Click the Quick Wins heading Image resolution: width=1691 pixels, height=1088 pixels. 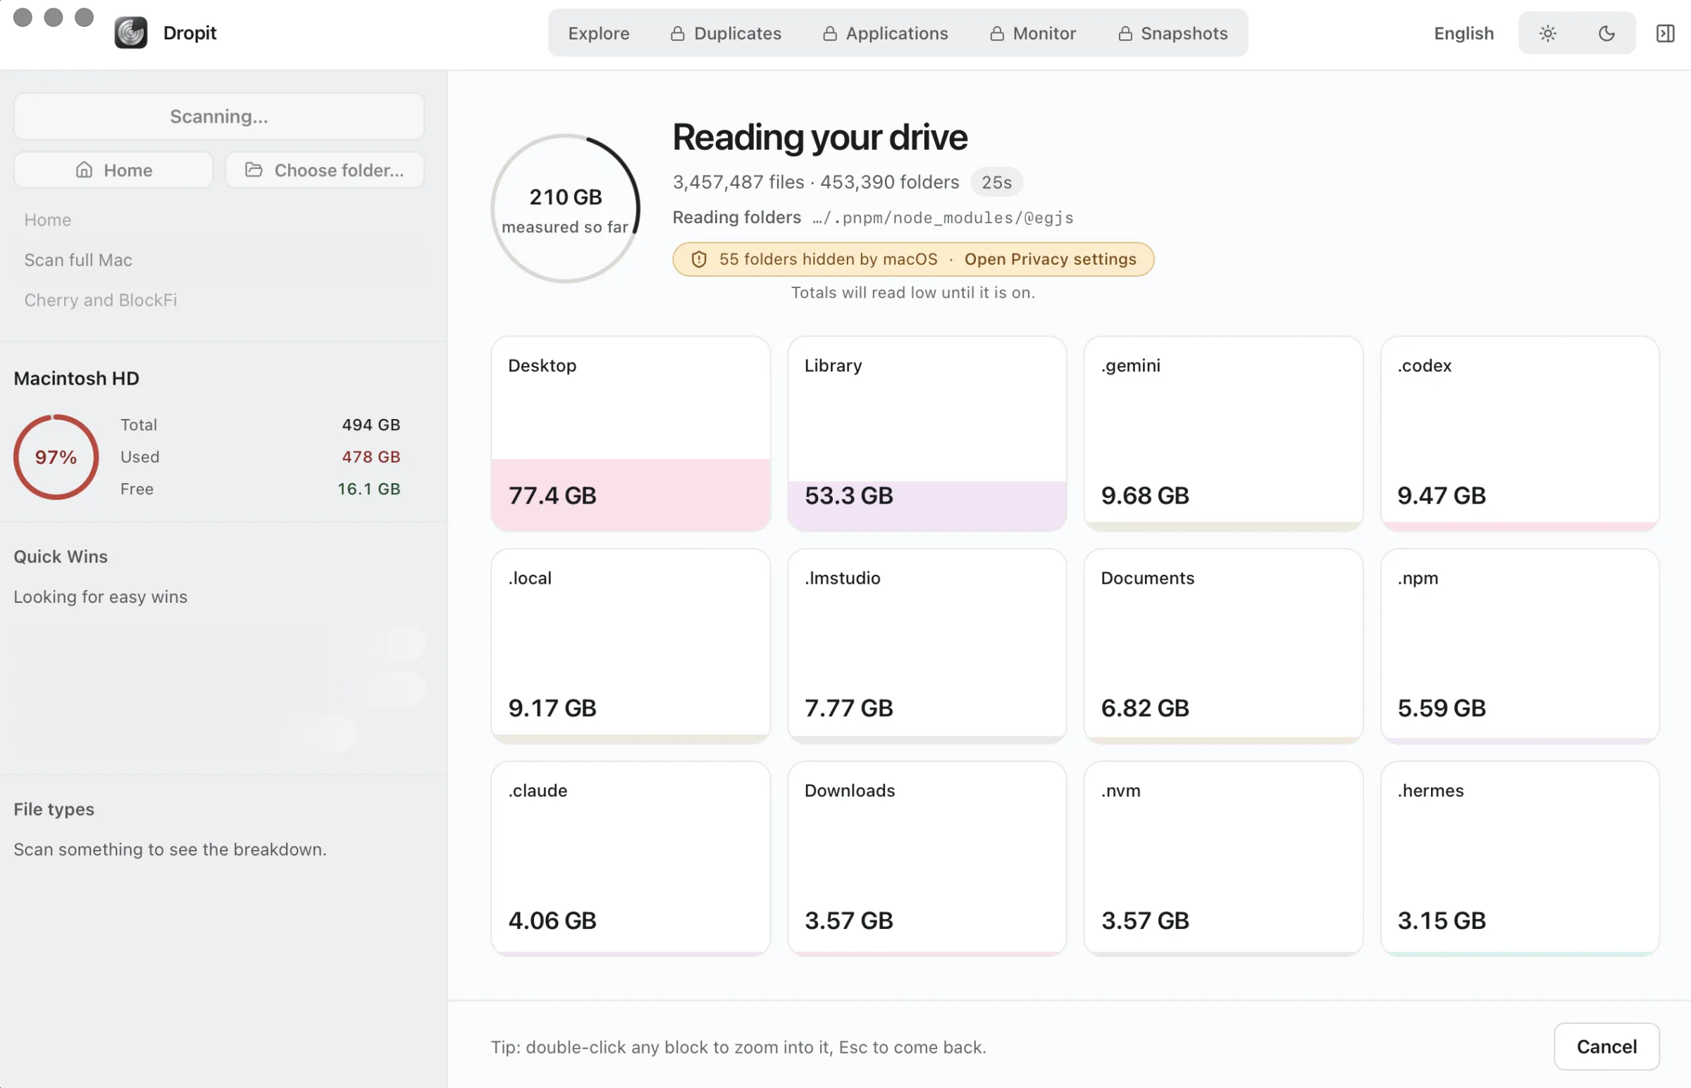click(x=61, y=557)
